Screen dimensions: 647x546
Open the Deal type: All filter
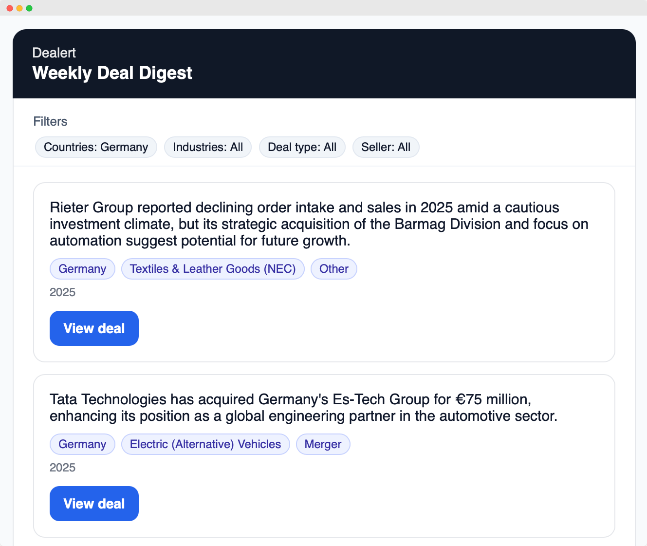coord(302,147)
